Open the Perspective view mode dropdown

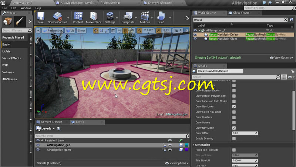(x=53, y=30)
